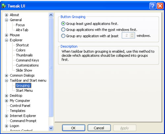The width and height of the screenshot is (165, 134).
Task: Open the Thumbnails settings page
Action: [x=24, y=55]
